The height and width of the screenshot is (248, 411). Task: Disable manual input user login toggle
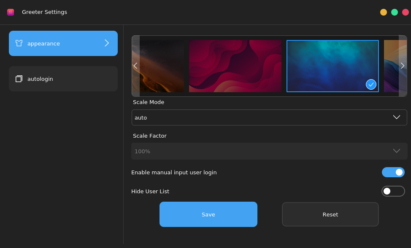(x=393, y=172)
